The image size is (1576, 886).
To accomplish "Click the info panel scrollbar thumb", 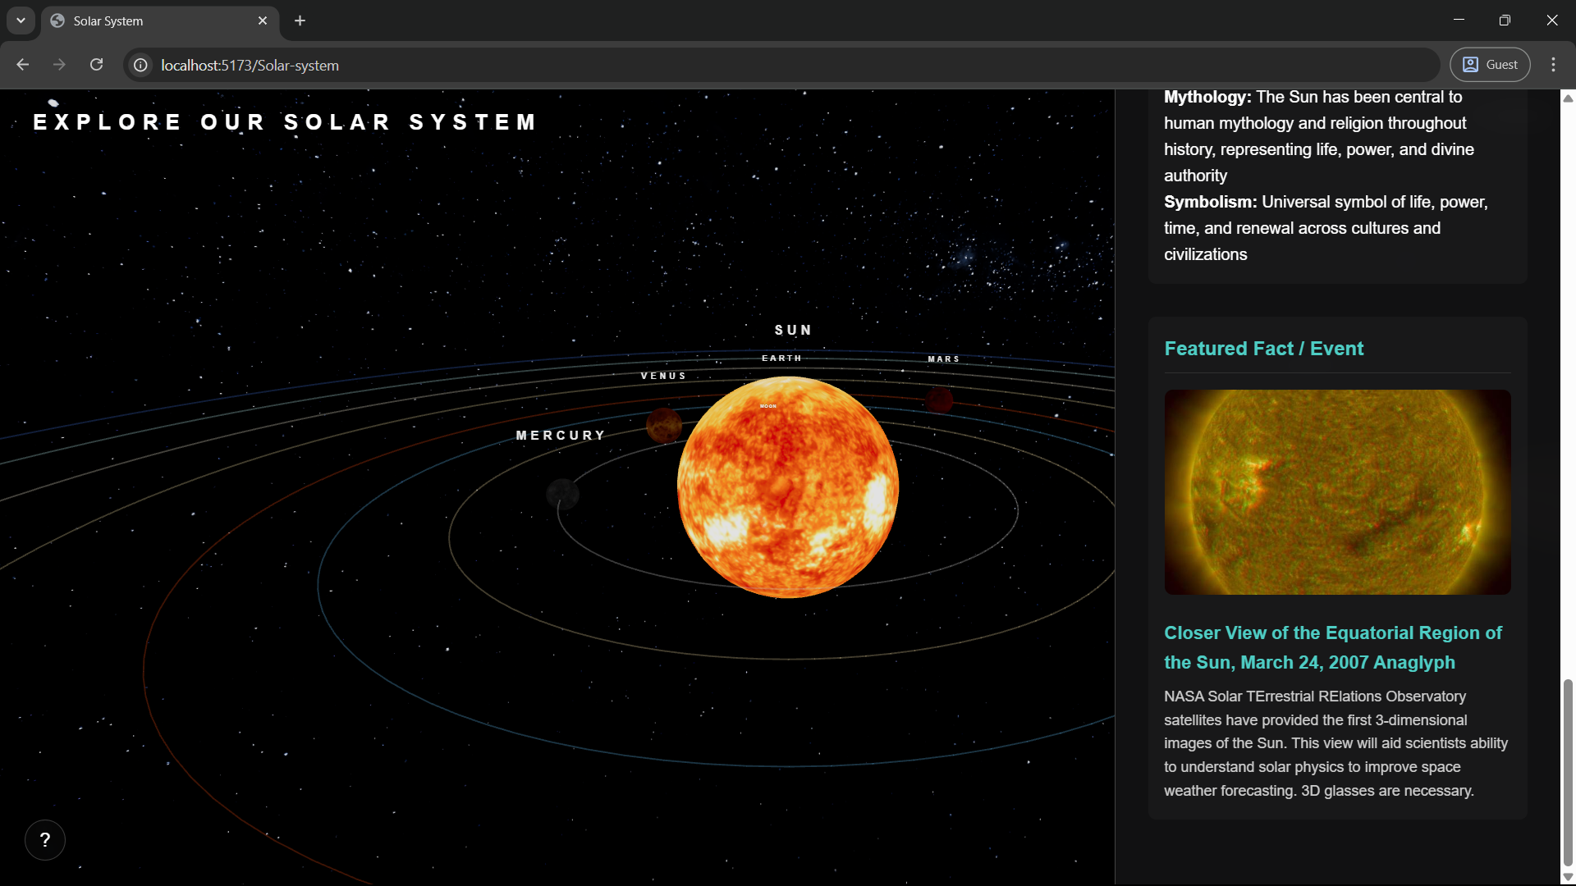I will coord(1568,771).
